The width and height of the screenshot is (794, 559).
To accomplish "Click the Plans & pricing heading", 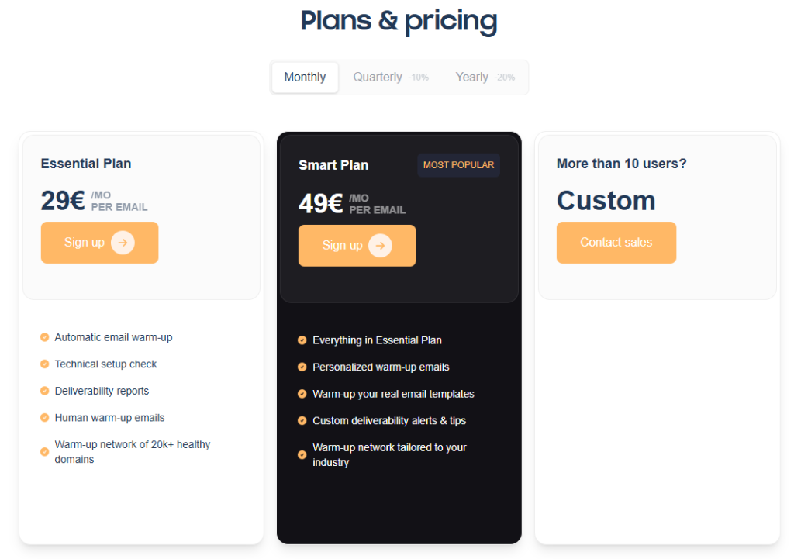I will click(x=399, y=21).
